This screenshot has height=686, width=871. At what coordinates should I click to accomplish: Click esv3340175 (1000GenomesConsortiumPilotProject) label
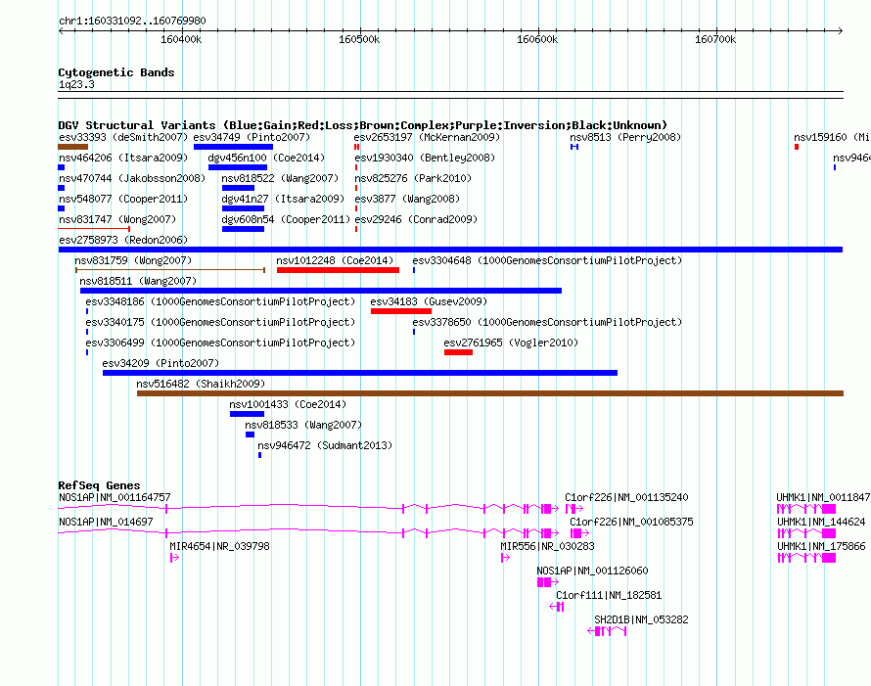(x=220, y=322)
